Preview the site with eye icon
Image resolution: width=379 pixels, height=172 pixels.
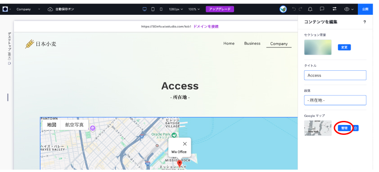click(347, 9)
